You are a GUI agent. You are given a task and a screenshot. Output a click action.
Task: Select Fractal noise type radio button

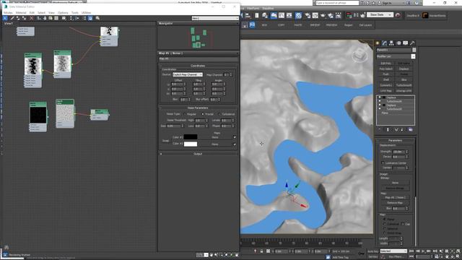(203, 114)
